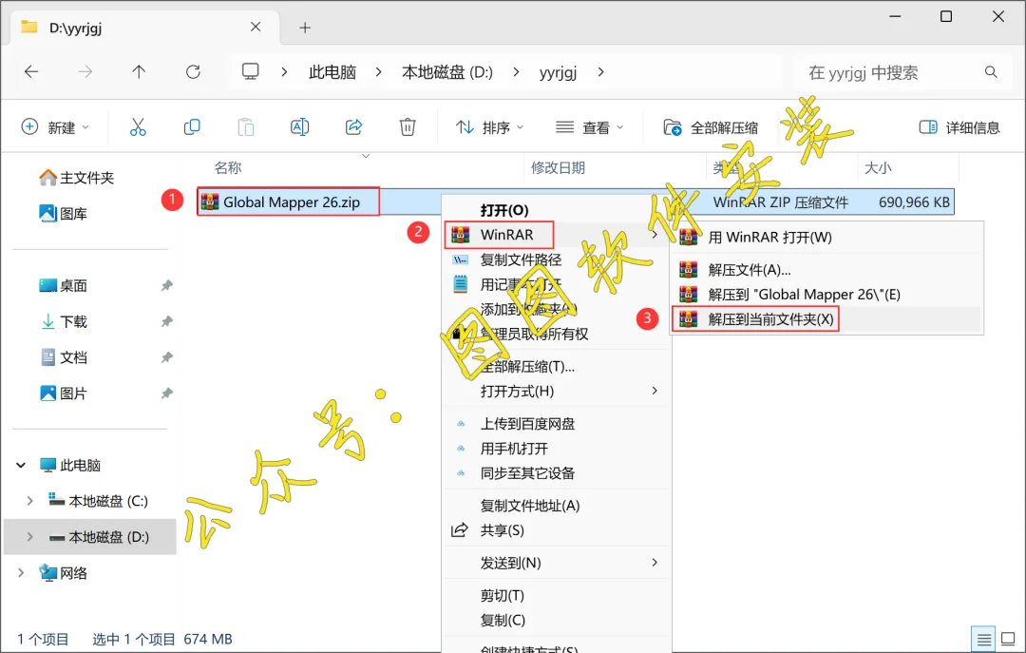The image size is (1026, 653).
Task: Go forward with the right arrow button
Action: [x=85, y=72]
